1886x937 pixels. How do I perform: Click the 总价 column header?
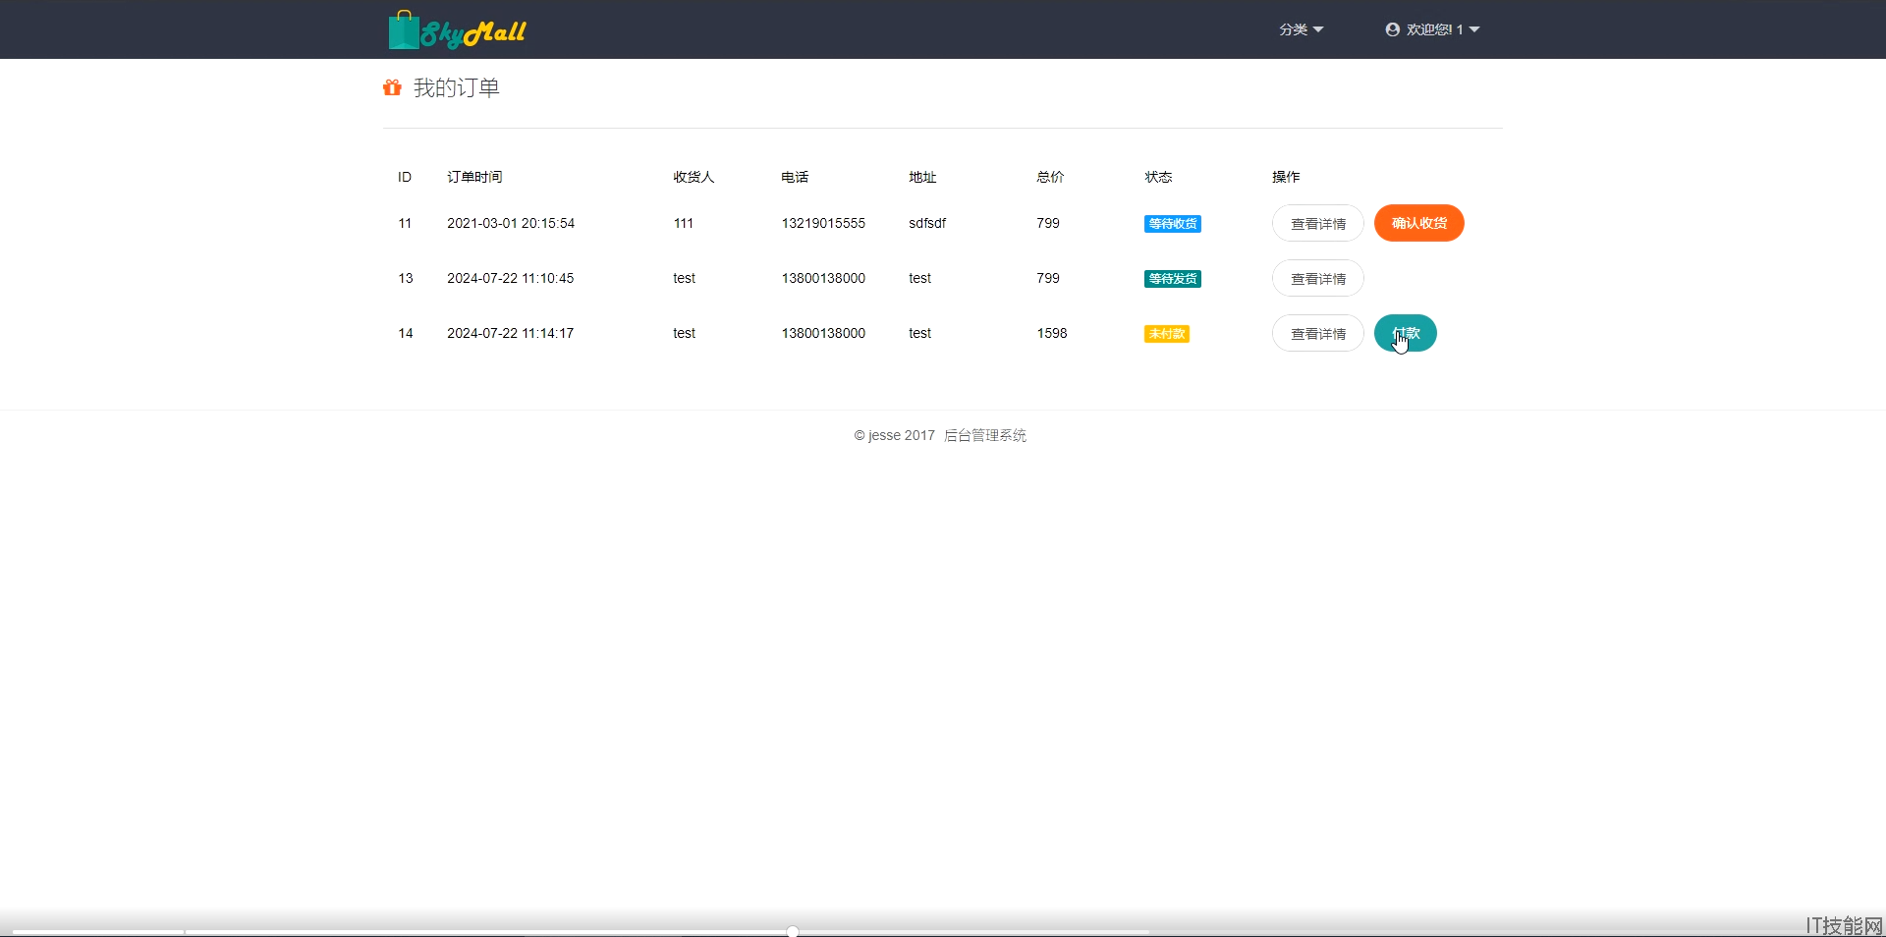1050,177
